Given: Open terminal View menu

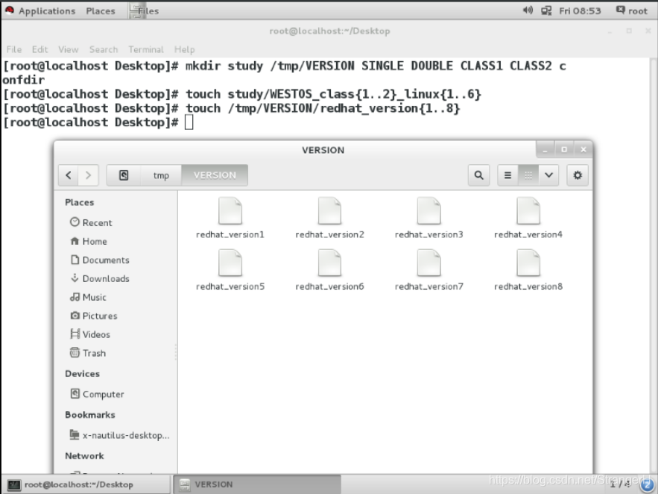Looking at the screenshot, I should pos(68,49).
